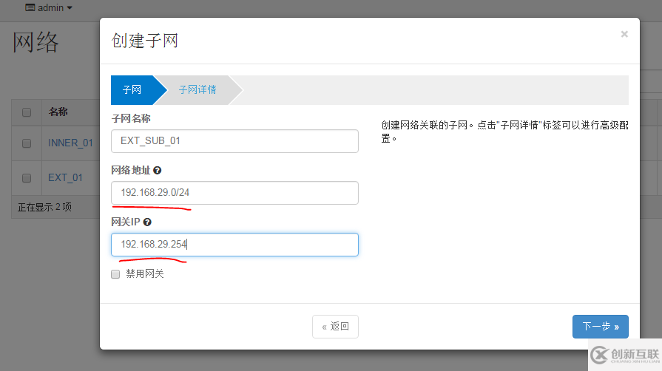Click the 网络 page heading
The height and width of the screenshot is (371, 662).
click(36, 42)
